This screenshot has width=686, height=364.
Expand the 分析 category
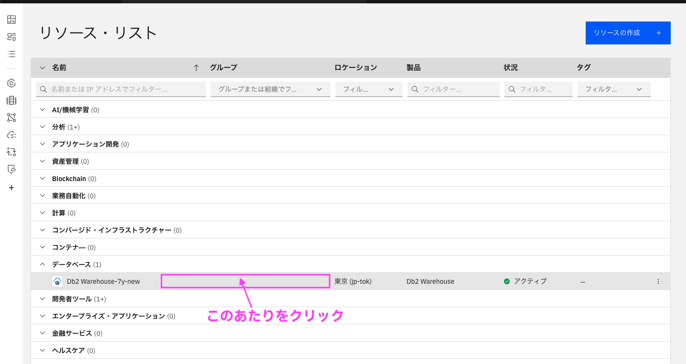pos(42,127)
